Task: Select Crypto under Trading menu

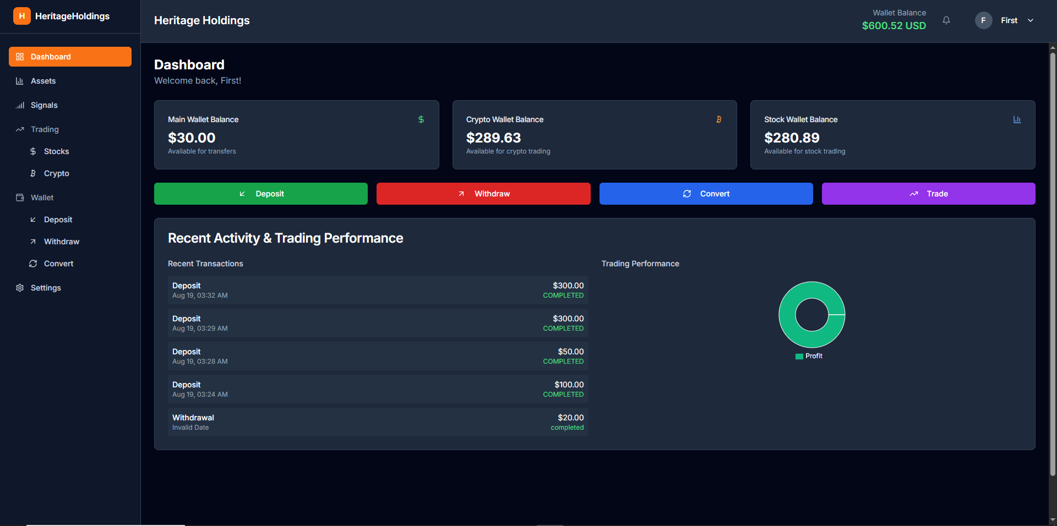Action: [x=56, y=173]
